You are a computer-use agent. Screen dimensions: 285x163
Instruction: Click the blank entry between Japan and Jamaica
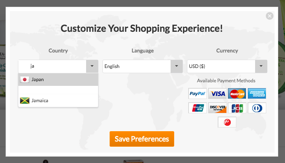[x=58, y=90]
